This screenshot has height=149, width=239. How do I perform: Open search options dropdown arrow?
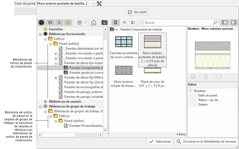coord(142,23)
